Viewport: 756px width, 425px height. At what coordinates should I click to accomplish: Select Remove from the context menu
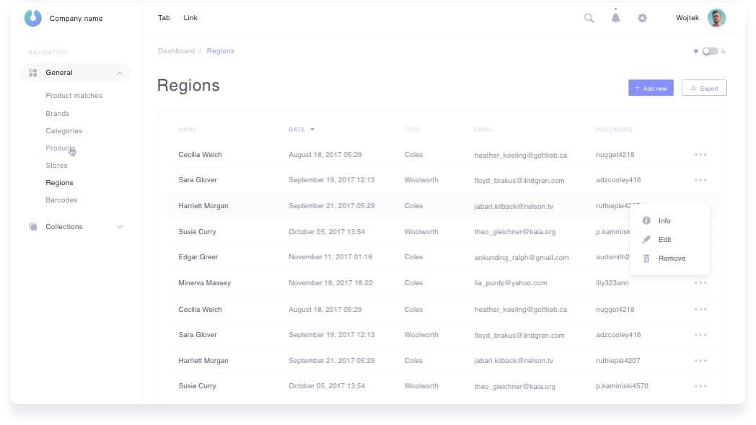672,259
